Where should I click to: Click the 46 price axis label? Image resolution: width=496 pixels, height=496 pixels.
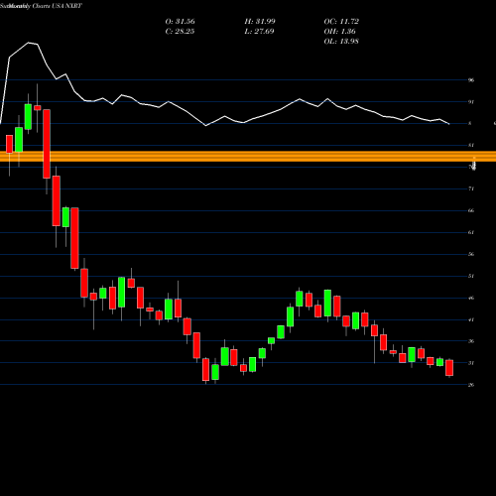471,298
